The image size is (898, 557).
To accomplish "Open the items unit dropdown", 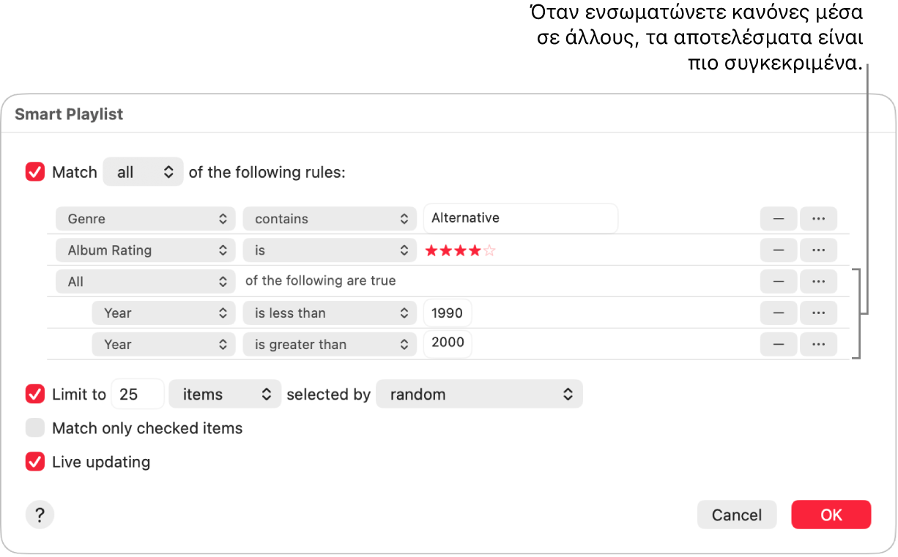I will click(x=225, y=395).
